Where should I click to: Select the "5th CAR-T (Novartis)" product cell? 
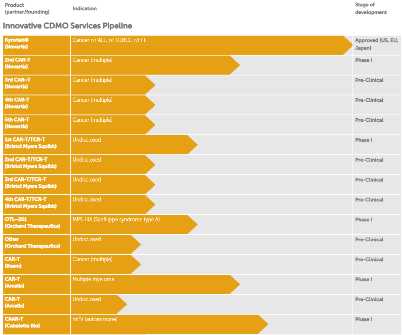(x=37, y=125)
